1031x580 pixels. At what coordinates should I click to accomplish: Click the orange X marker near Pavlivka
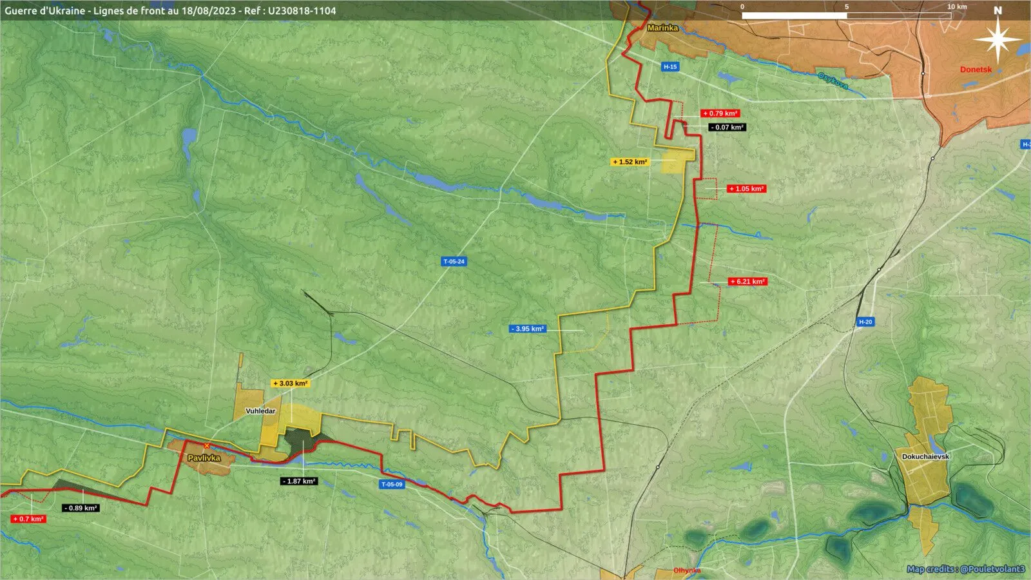[x=206, y=445]
